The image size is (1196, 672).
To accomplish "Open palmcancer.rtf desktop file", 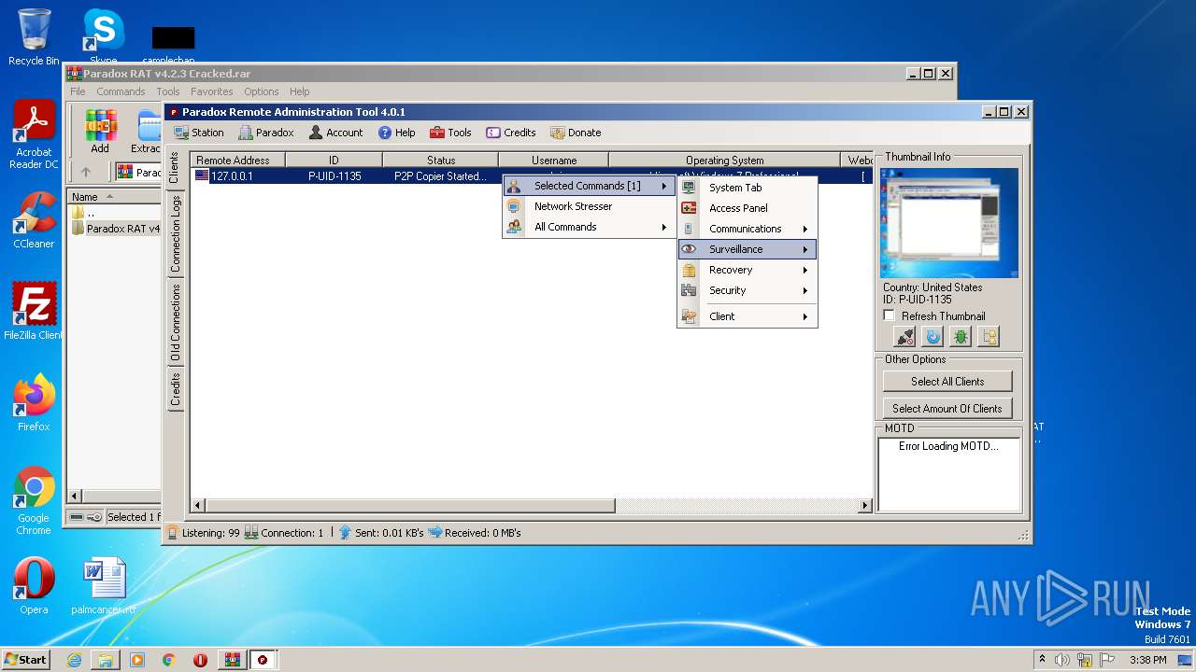I will click(104, 586).
